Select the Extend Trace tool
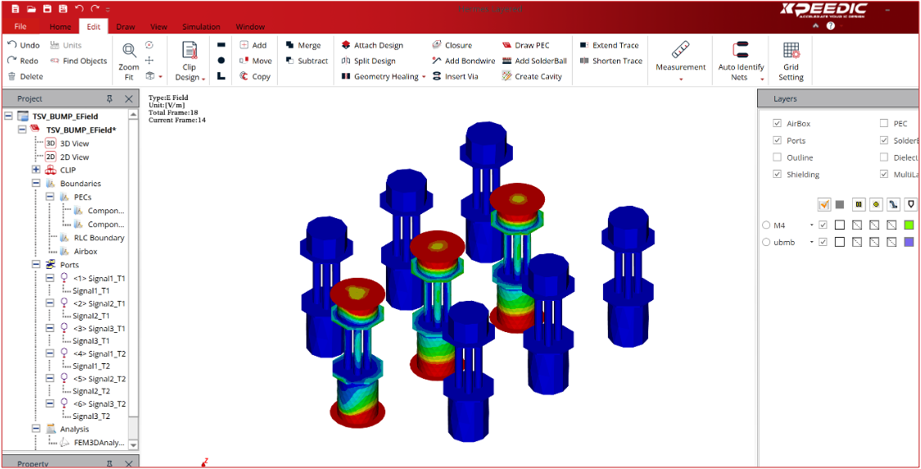Viewport: 921px width, 469px height. click(609, 46)
